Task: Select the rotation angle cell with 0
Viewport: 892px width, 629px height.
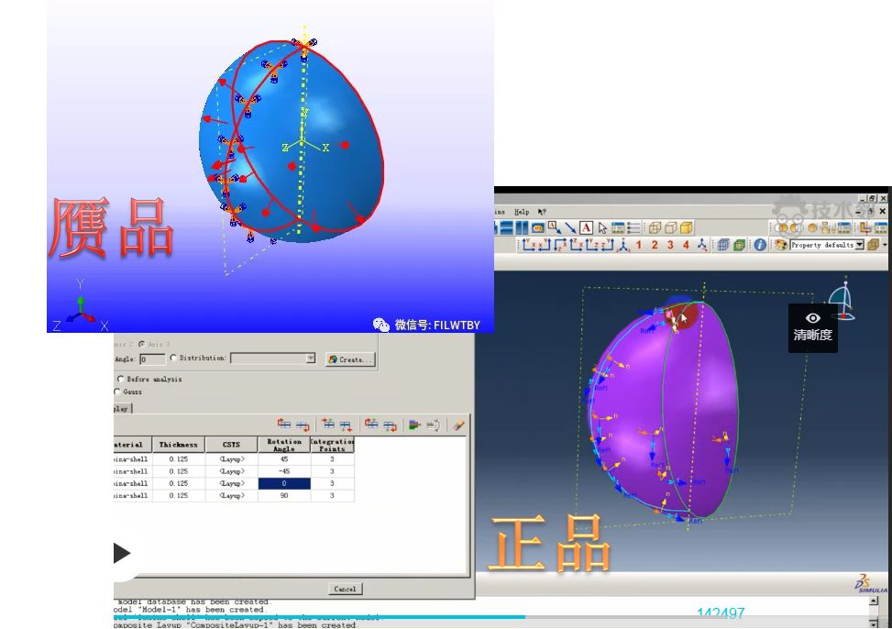Action: coord(283,483)
